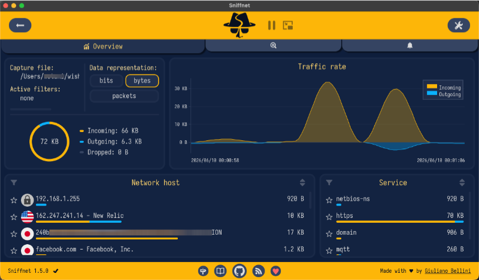Toggle sort arrows in Service panel
479x280 pixels.
pyautogui.click(x=462, y=183)
